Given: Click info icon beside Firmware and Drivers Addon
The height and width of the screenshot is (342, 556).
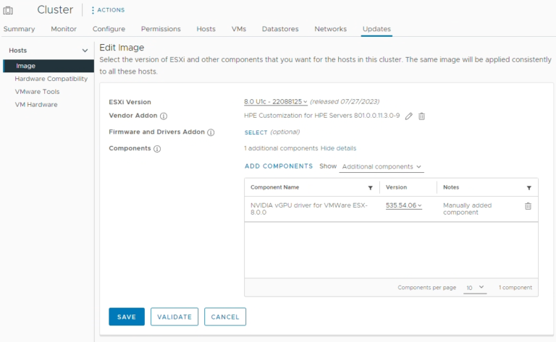Looking at the screenshot, I should pos(211,132).
